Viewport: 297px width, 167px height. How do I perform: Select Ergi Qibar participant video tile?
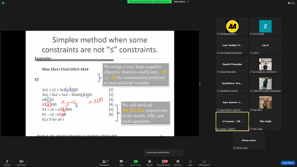pyautogui.click(x=265, y=102)
